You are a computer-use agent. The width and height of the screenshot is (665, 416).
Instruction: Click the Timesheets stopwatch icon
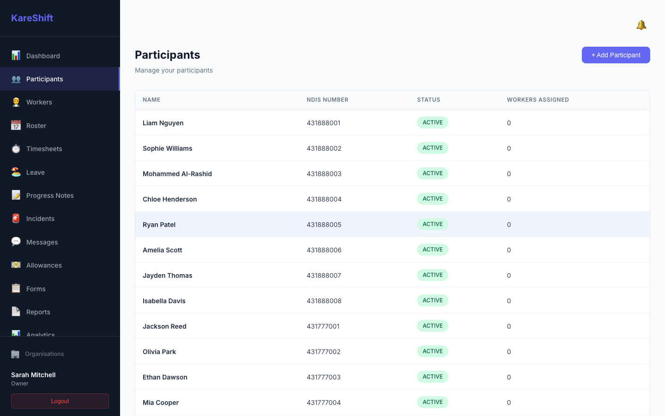(16, 149)
